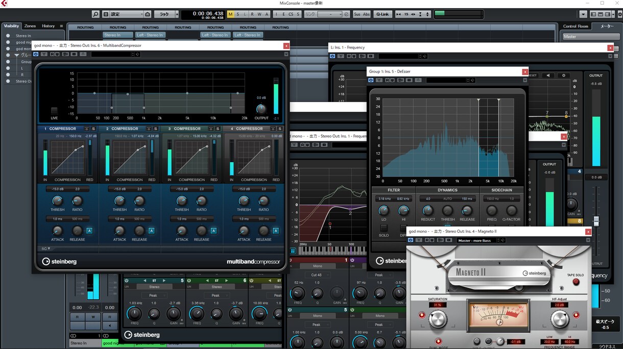
Task: Click the Frequency plugin window power icon
Action: 333,56
